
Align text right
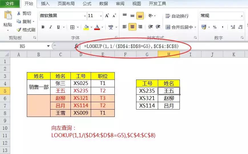[x=140, y=27]
